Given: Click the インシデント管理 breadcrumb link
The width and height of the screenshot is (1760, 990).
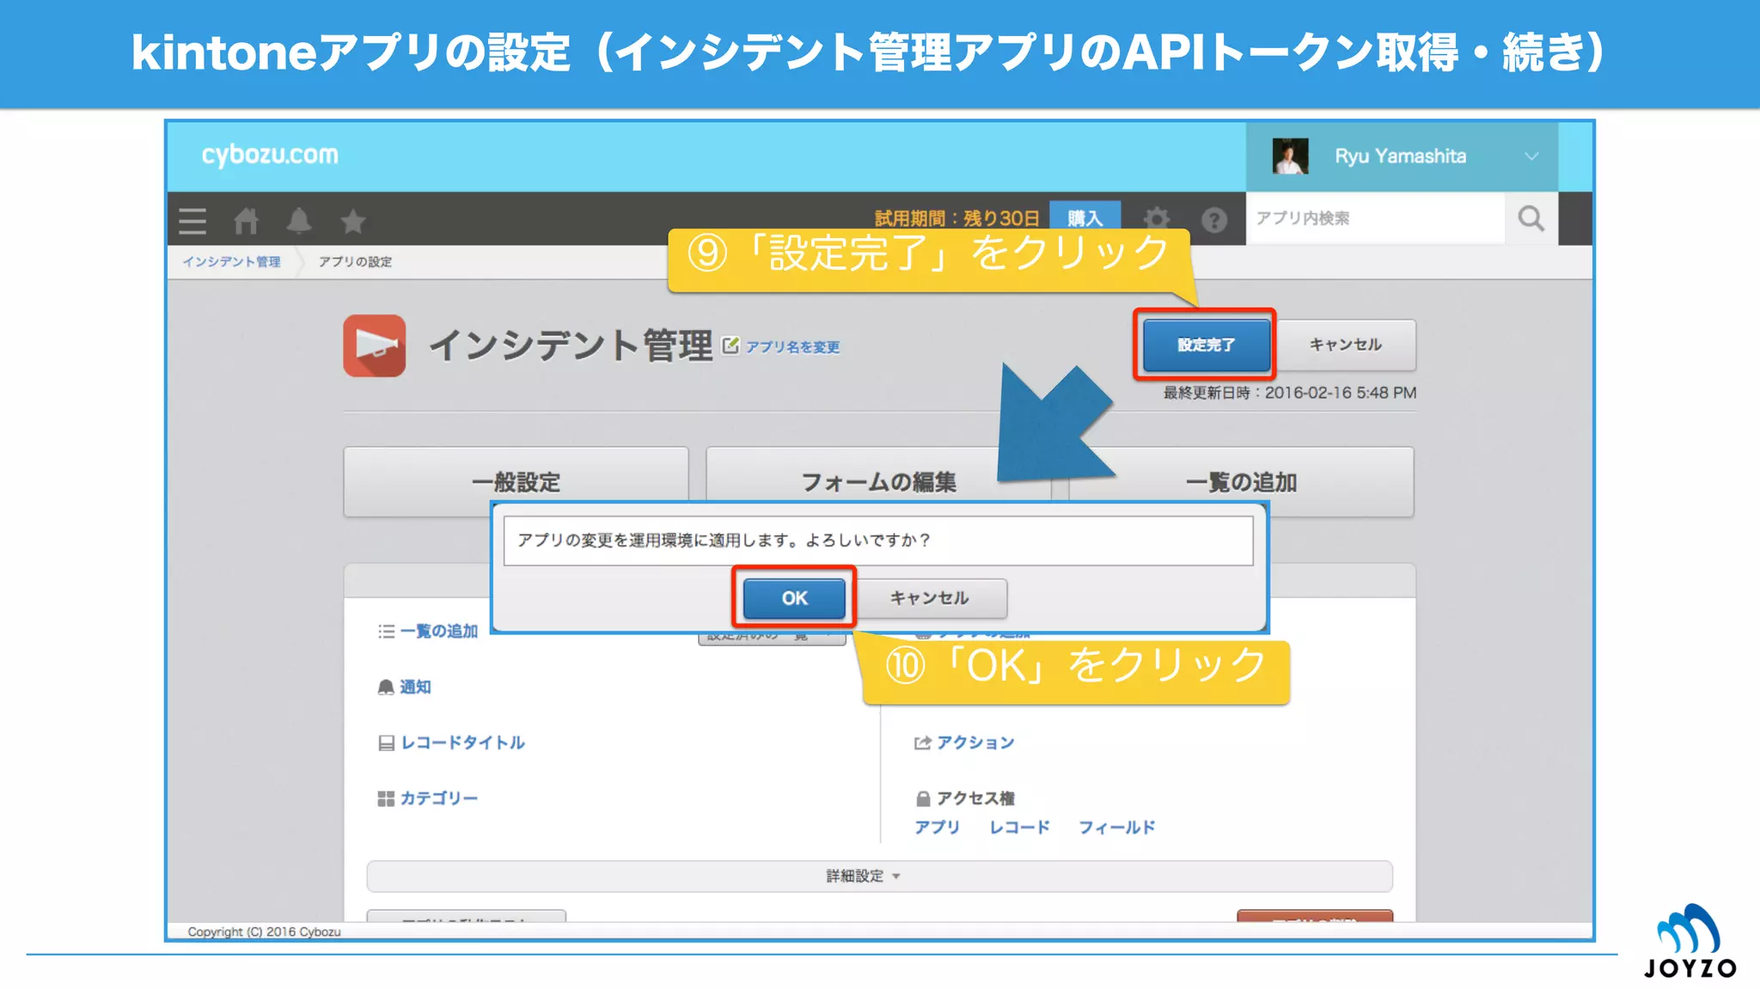Looking at the screenshot, I should (231, 262).
